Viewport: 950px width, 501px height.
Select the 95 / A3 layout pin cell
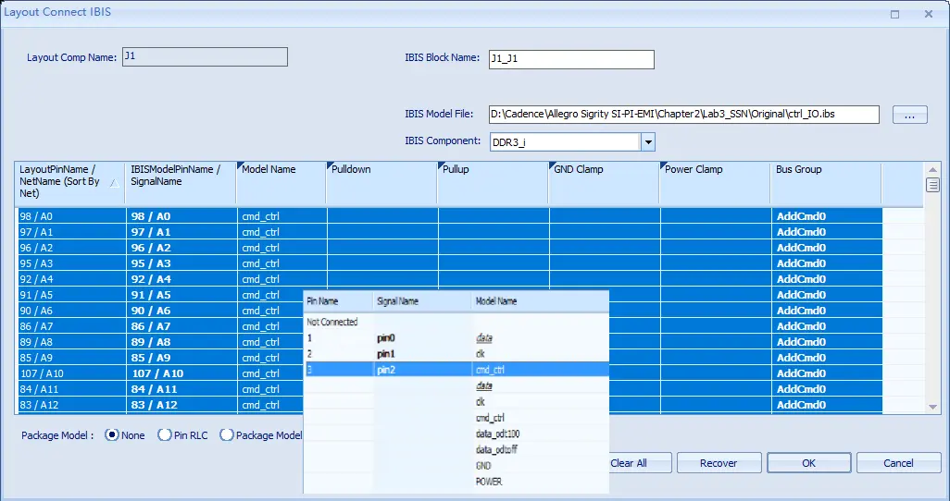coord(71,263)
